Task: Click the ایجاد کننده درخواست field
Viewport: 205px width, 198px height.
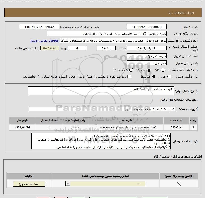Action: pos(113,40)
